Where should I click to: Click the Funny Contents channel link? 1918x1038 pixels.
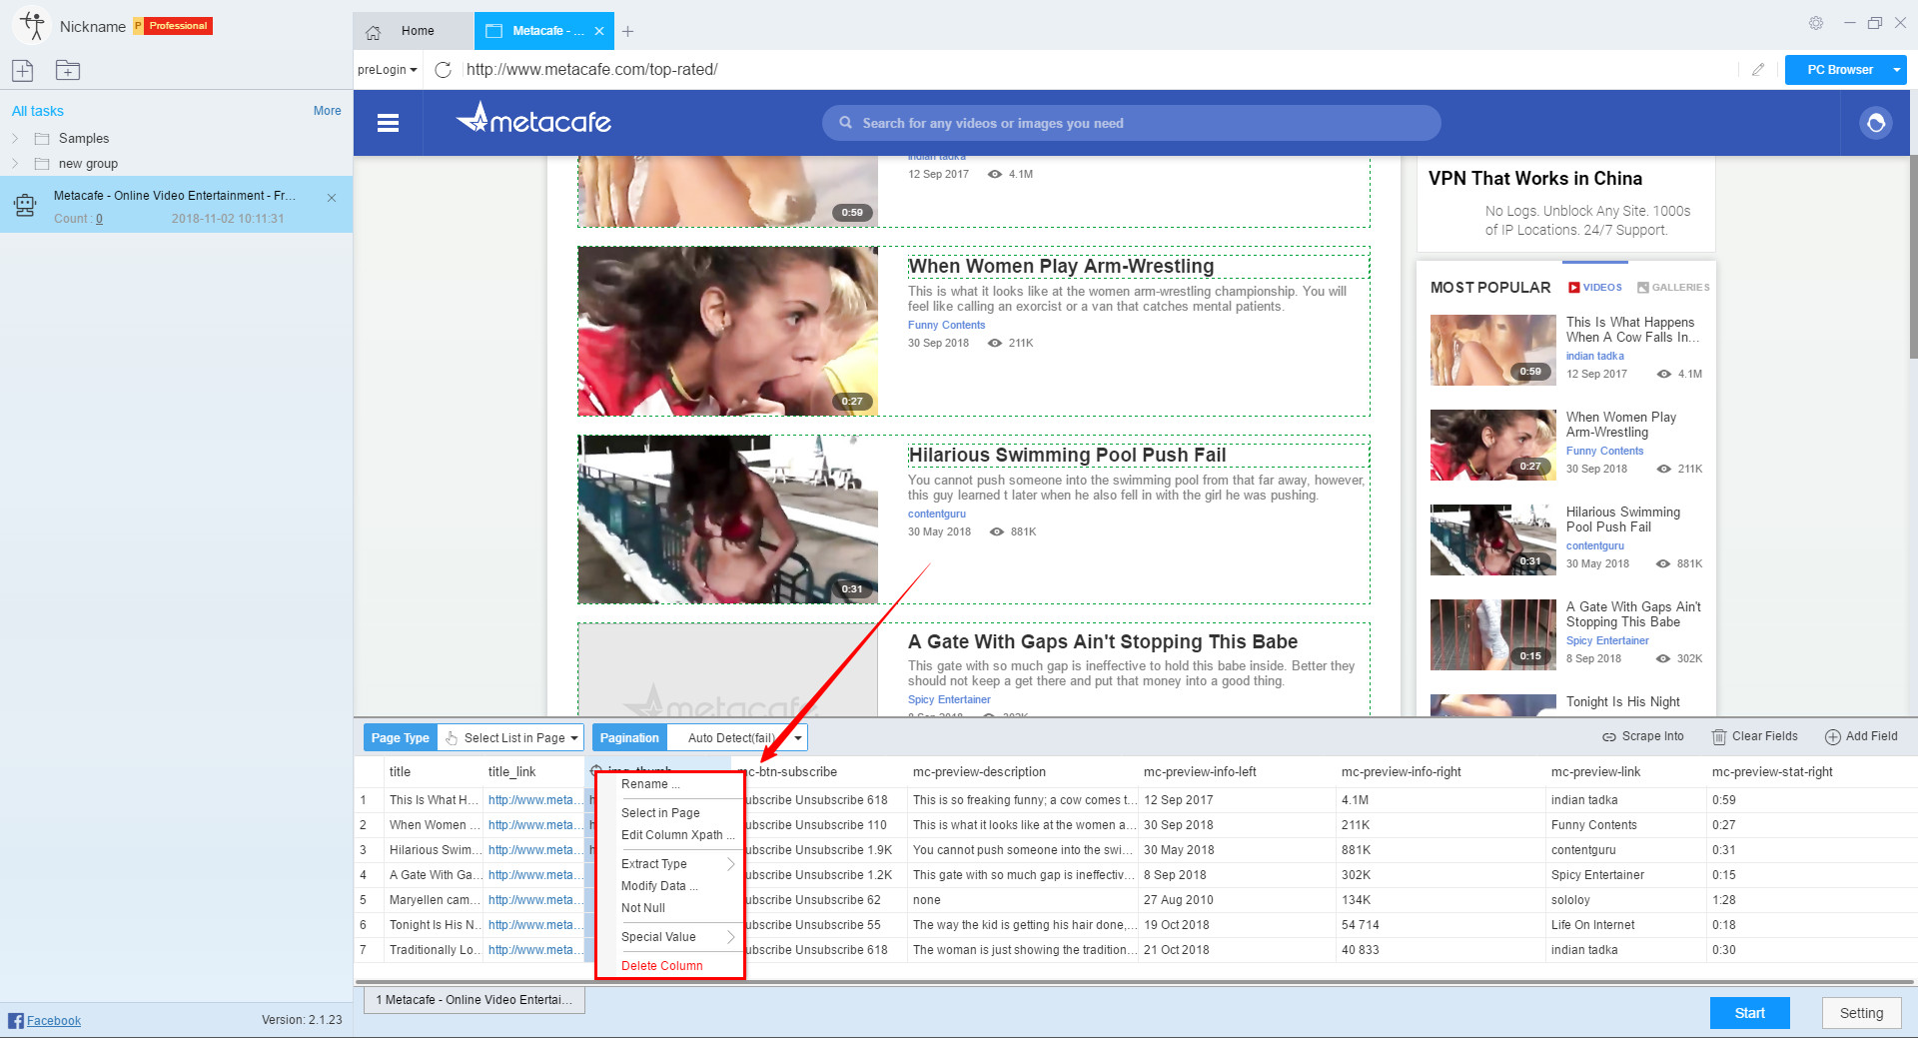click(946, 326)
